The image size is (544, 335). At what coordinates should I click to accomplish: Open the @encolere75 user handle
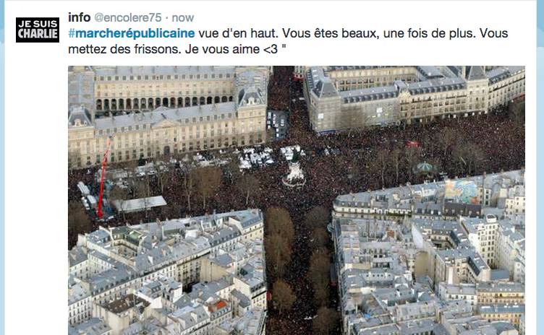point(127,17)
